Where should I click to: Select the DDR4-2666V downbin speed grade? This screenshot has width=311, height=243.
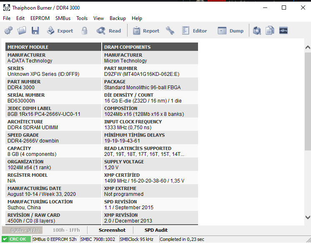click(x=33, y=140)
